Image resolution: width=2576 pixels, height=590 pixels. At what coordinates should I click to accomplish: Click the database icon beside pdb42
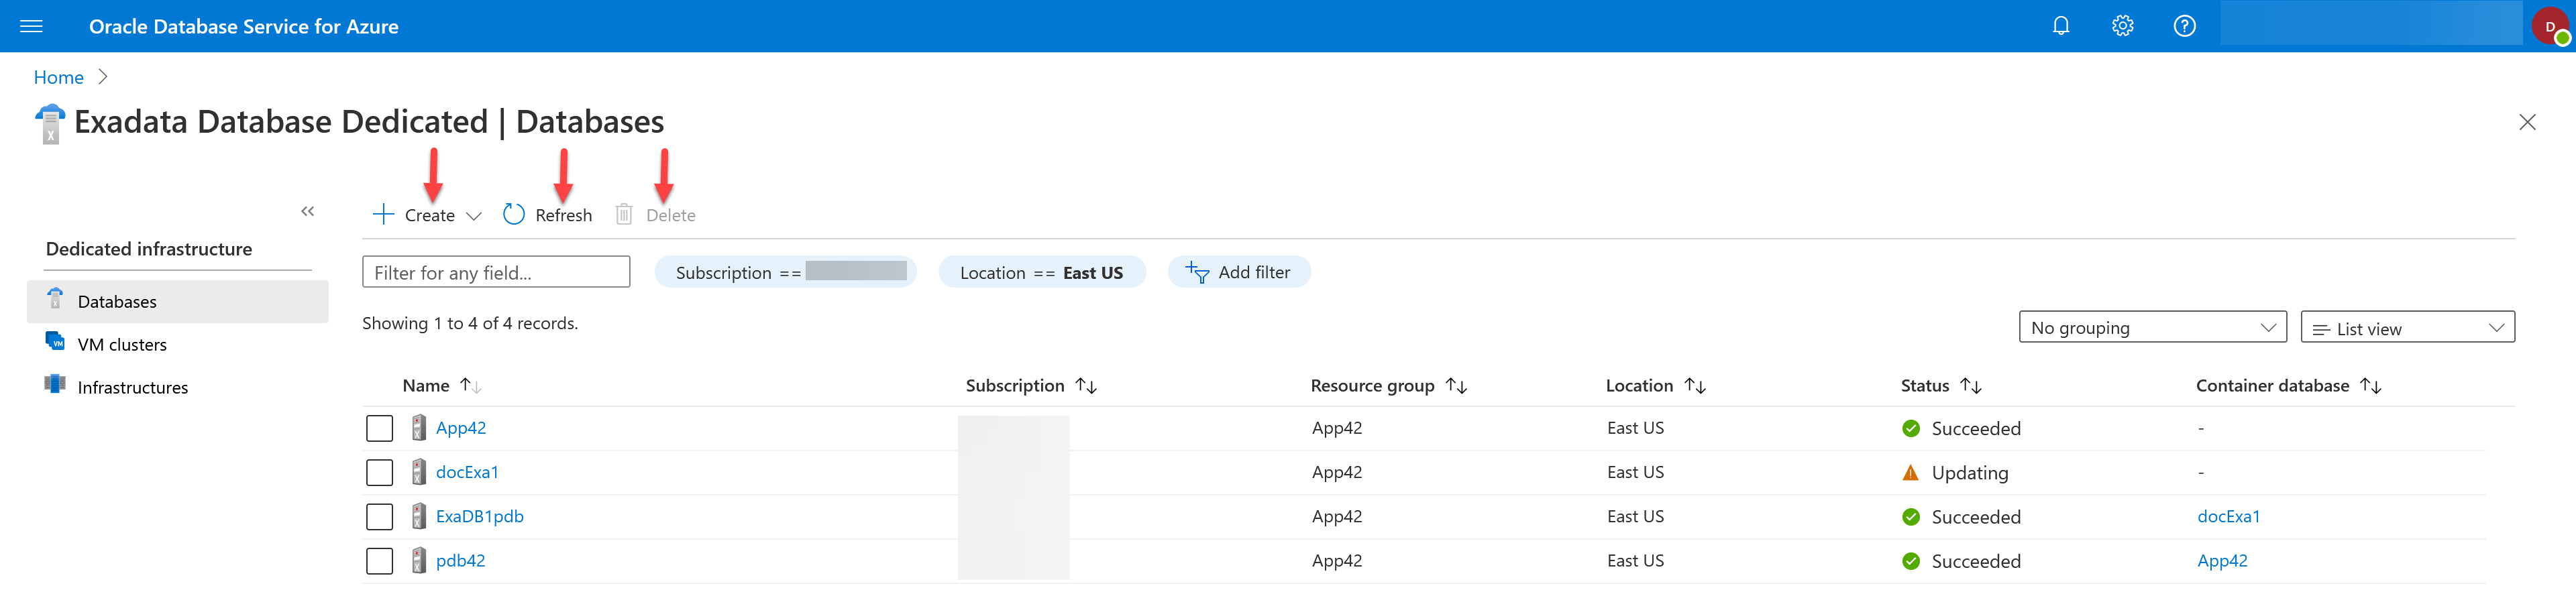pyautogui.click(x=419, y=560)
